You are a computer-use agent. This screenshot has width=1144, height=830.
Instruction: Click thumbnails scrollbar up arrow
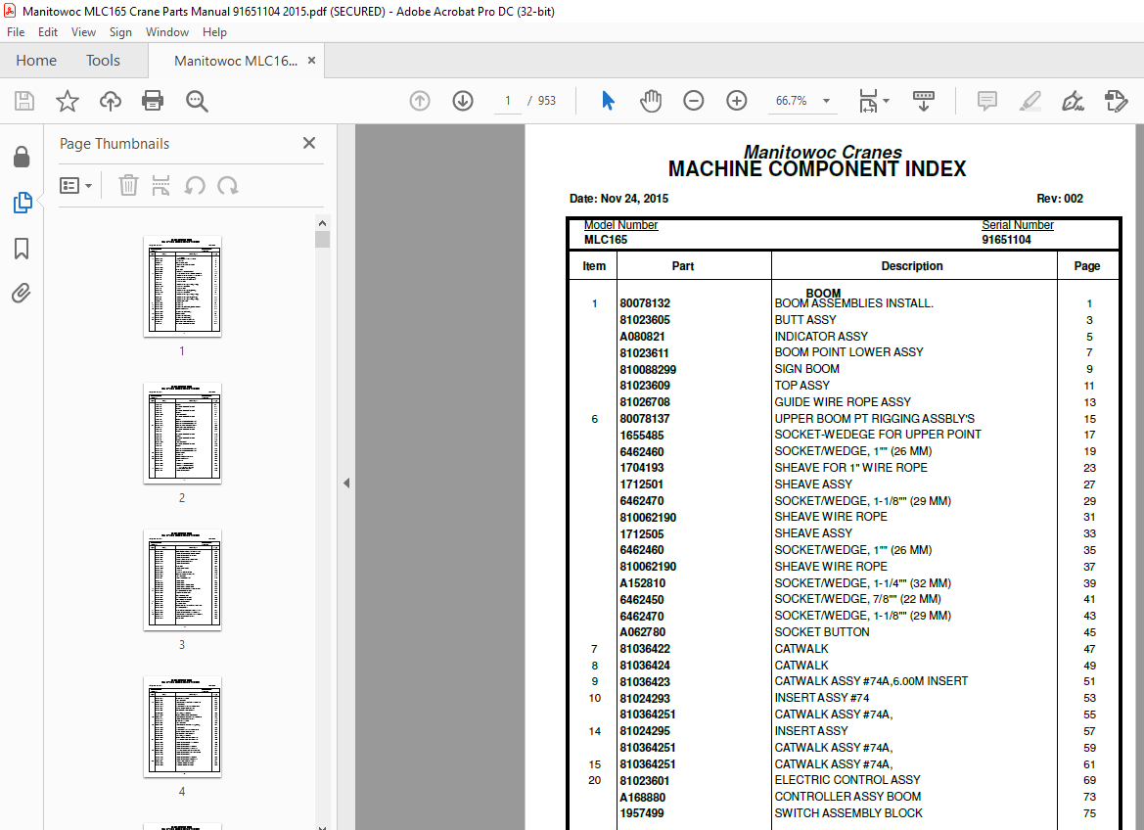pos(323,222)
